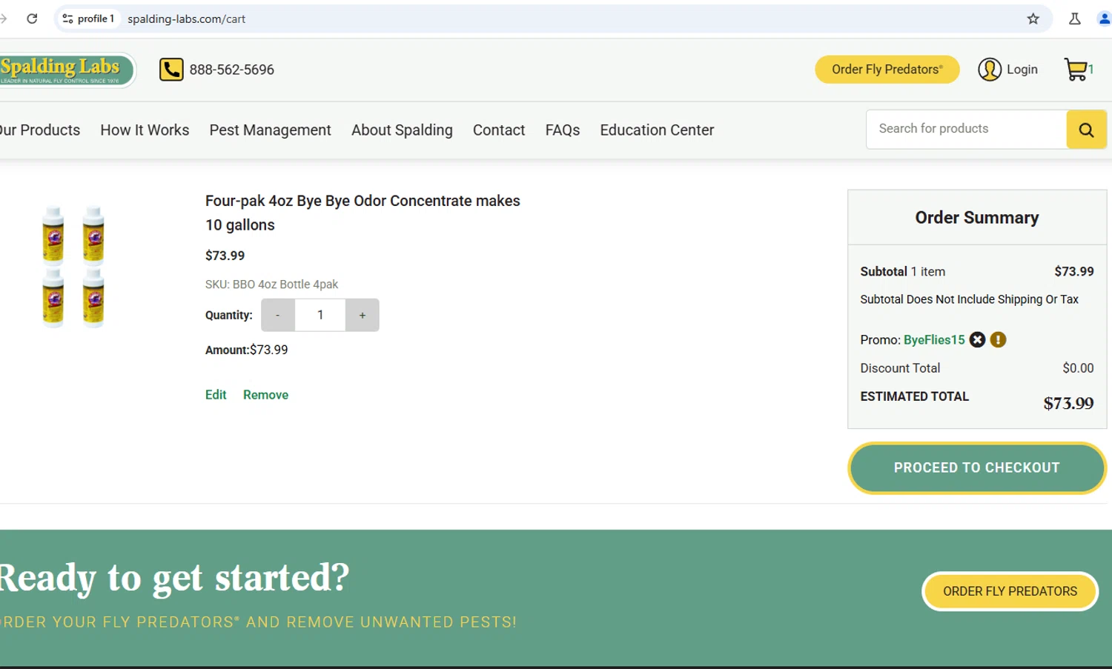Bookmark this page with the star icon
The image size is (1112, 669).
pyautogui.click(x=1033, y=19)
